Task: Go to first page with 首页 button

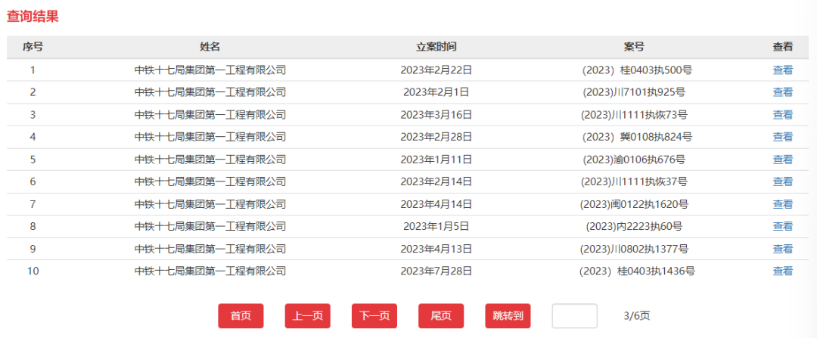Action: click(241, 316)
